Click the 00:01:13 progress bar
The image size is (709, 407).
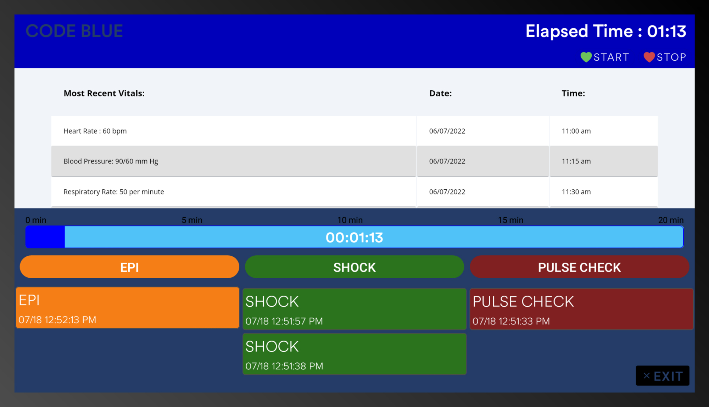click(x=354, y=237)
